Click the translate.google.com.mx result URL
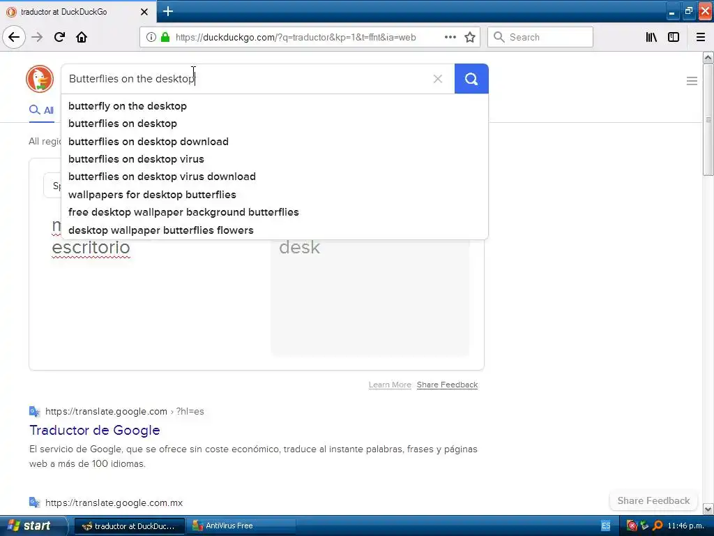714x536 pixels. (x=114, y=502)
